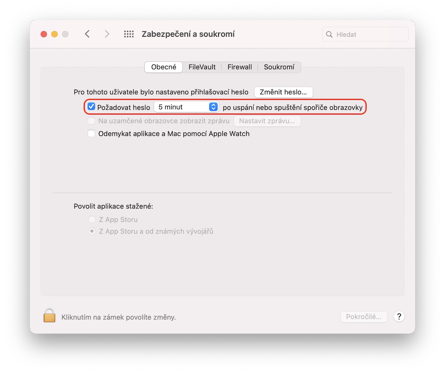The width and height of the screenshot is (445, 373).
Task: Open the show-all preferences grid icon
Action: pyautogui.click(x=129, y=34)
